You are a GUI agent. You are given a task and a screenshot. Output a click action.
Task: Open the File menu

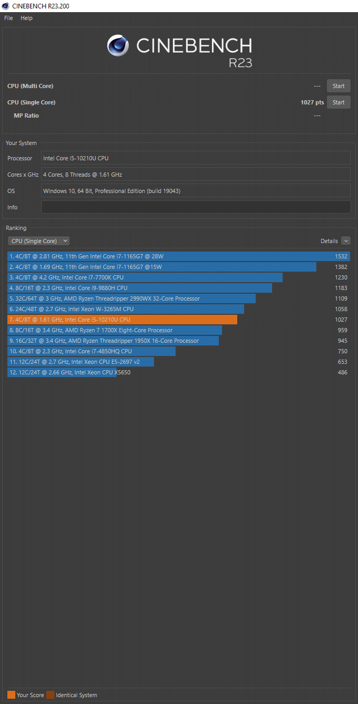tap(8, 18)
